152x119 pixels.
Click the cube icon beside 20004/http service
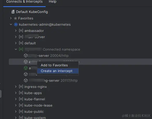tap(26, 55)
